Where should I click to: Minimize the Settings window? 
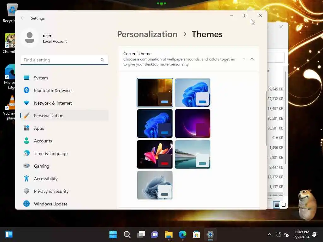[x=231, y=15]
